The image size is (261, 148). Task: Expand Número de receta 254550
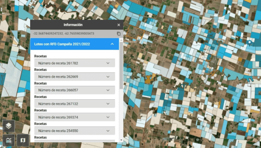(75, 131)
